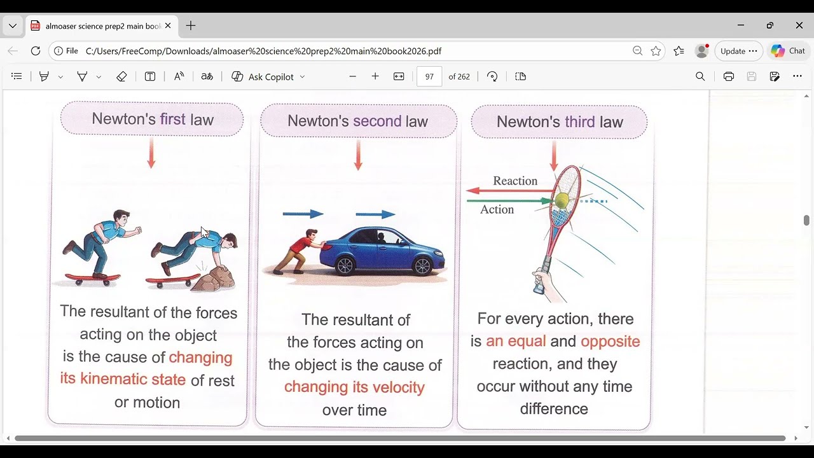Click the page number field
This screenshot has width=814, height=458.
[x=429, y=76]
